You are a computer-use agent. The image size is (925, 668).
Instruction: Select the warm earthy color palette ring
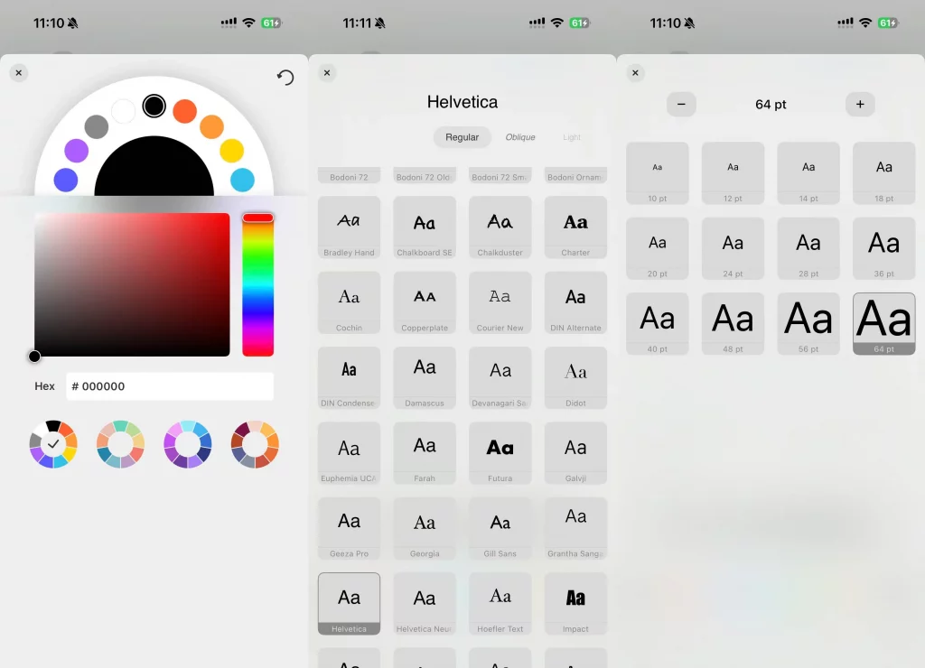[255, 444]
